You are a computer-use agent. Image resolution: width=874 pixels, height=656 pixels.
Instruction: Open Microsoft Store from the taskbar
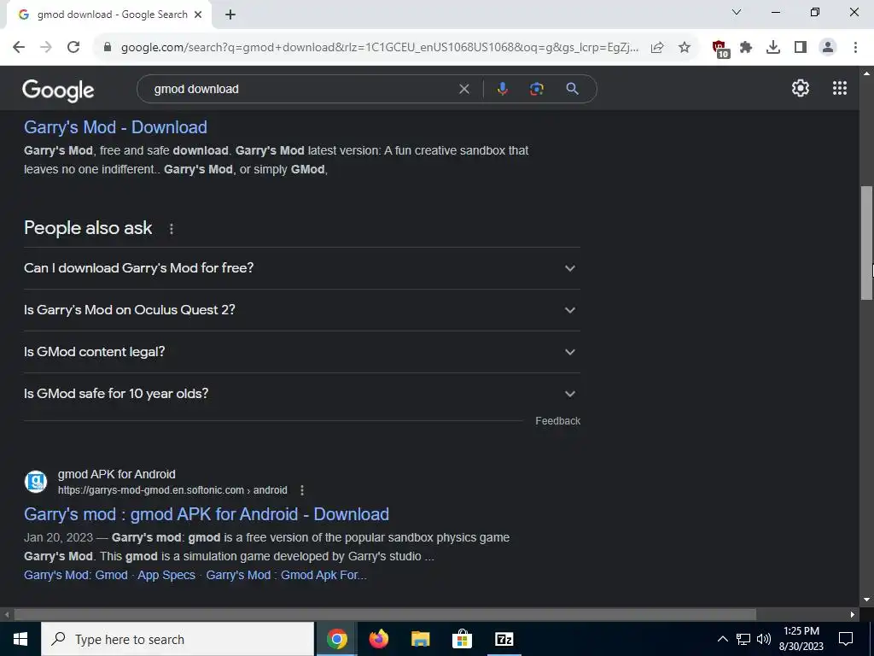click(x=462, y=639)
